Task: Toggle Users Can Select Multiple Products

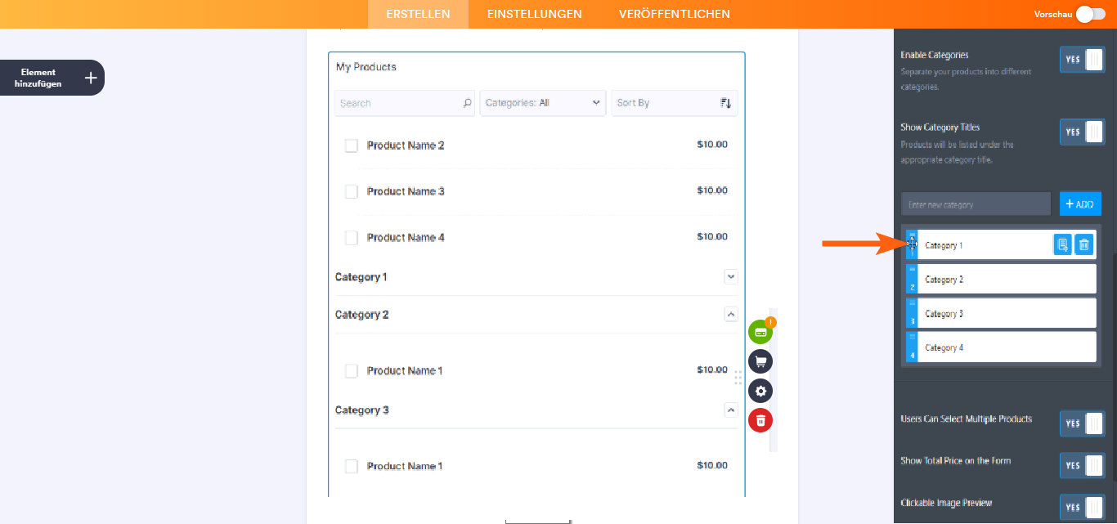Action: tap(1082, 423)
